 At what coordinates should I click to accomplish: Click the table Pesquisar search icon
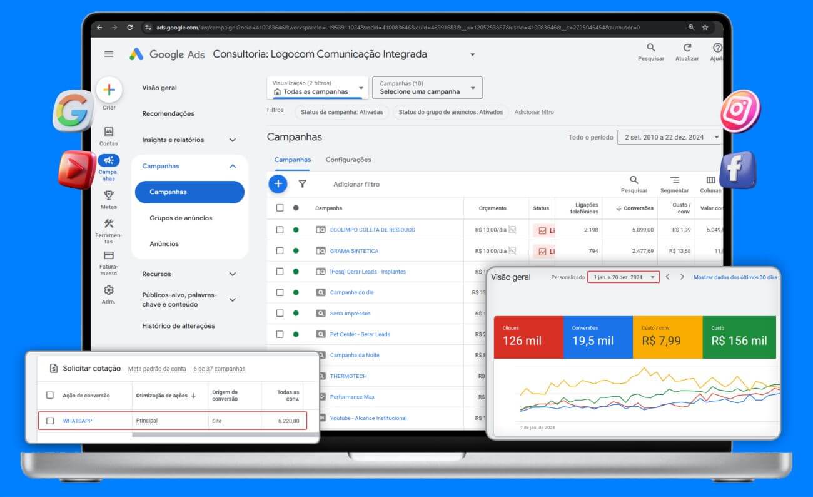[634, 180]
